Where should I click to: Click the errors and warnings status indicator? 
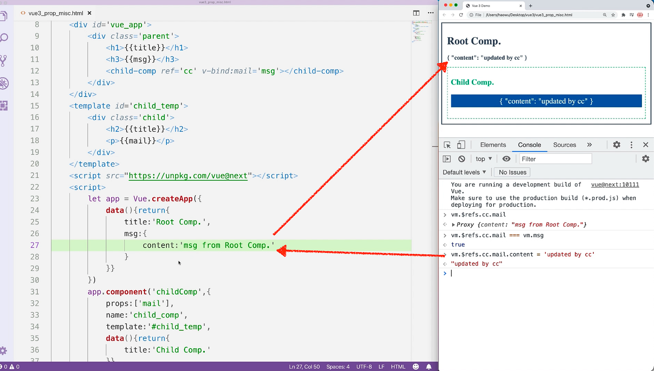(x=10, y=367)
